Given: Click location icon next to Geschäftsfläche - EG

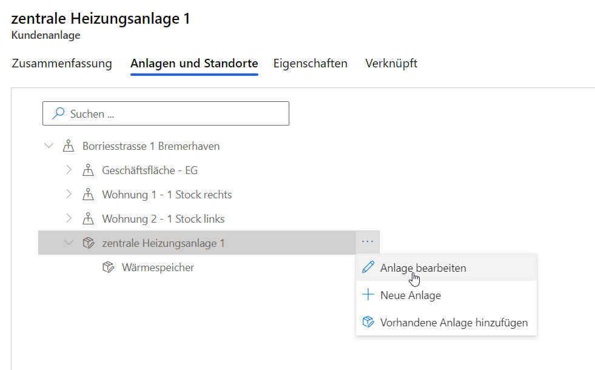Looking at the screenshot, I should (x=88, y=170).
